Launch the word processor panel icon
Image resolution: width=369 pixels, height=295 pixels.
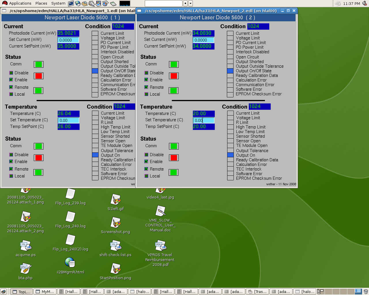(92, 3)
